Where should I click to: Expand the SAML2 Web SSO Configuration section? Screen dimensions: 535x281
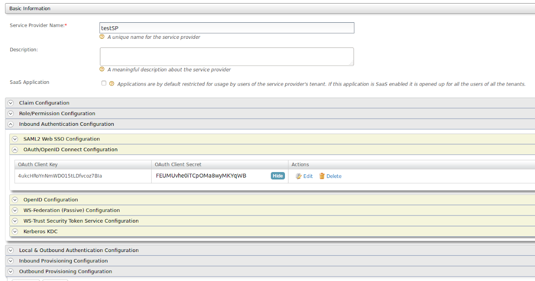pyautogui.click(x=15, y=139)
